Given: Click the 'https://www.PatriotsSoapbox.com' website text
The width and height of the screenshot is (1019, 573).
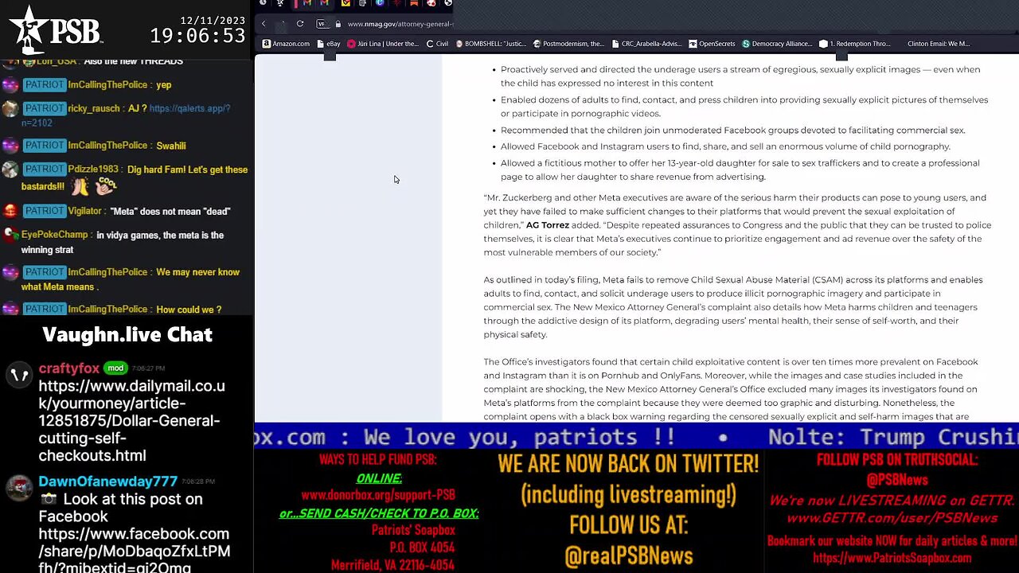Looking at the screenshot, I should coord(892,558).
